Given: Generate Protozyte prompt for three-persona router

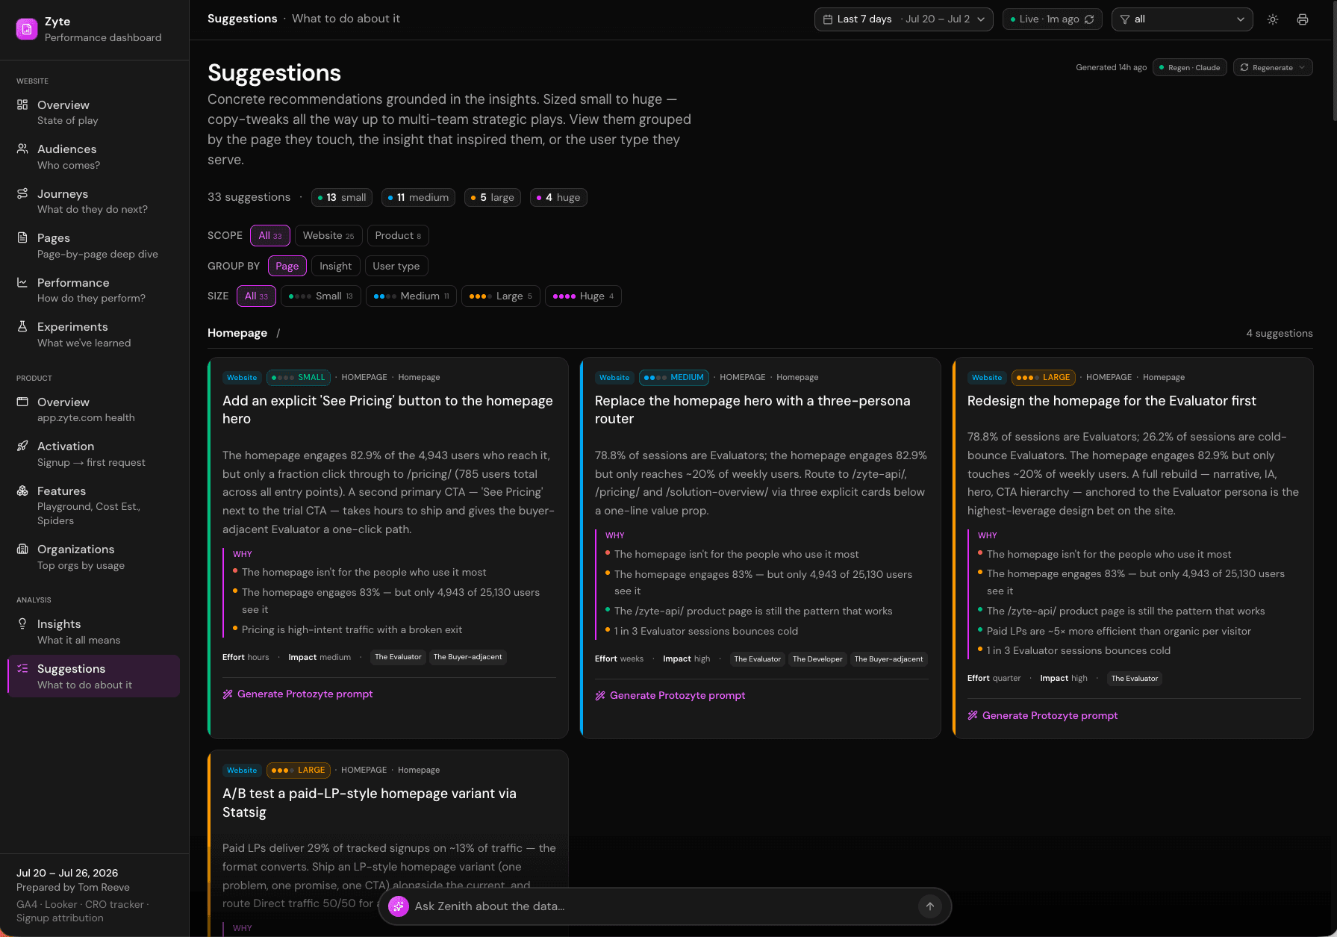Looking at the screenshot, I should pos(670,696).
